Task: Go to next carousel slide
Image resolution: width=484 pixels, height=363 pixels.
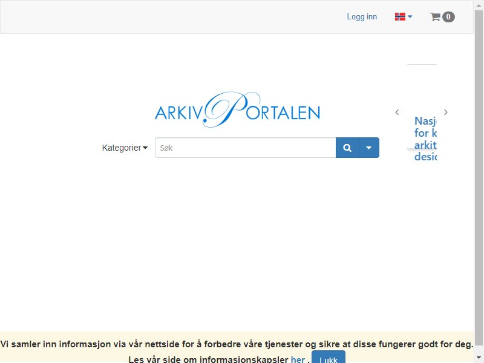Action: [x=446, y=113]
